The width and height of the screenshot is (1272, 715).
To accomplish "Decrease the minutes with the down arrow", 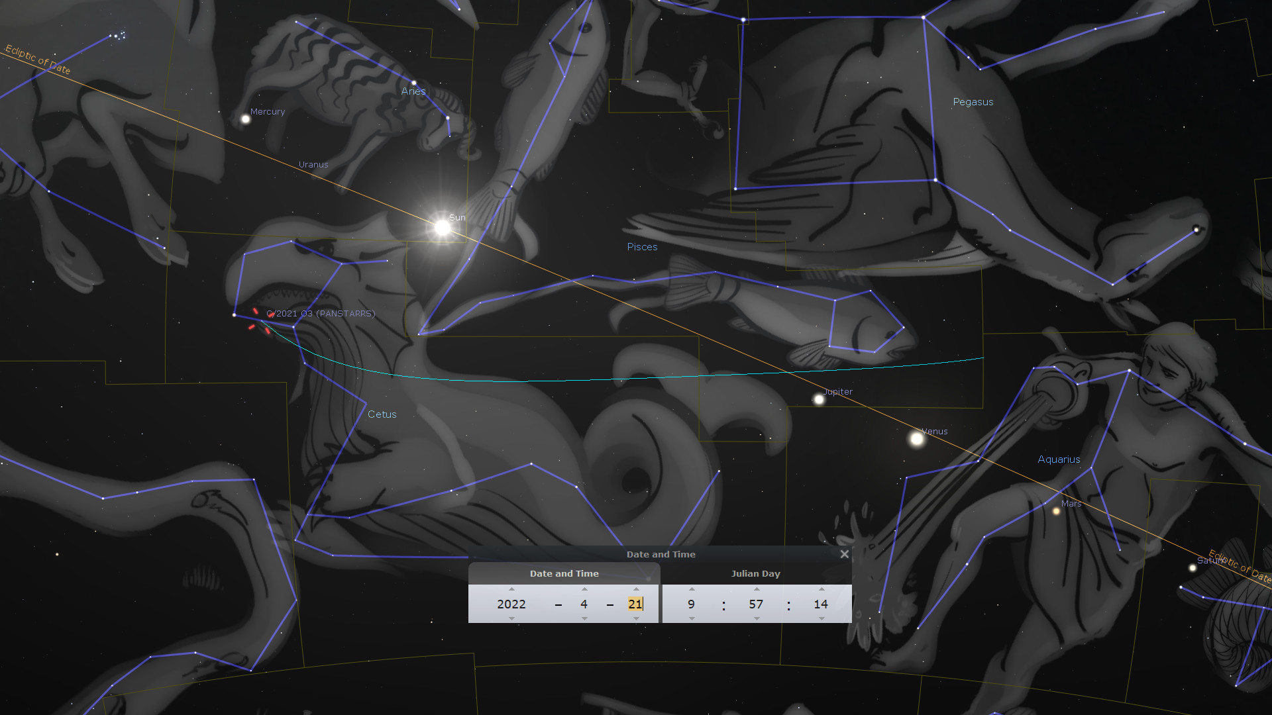I will pos(757,618).
